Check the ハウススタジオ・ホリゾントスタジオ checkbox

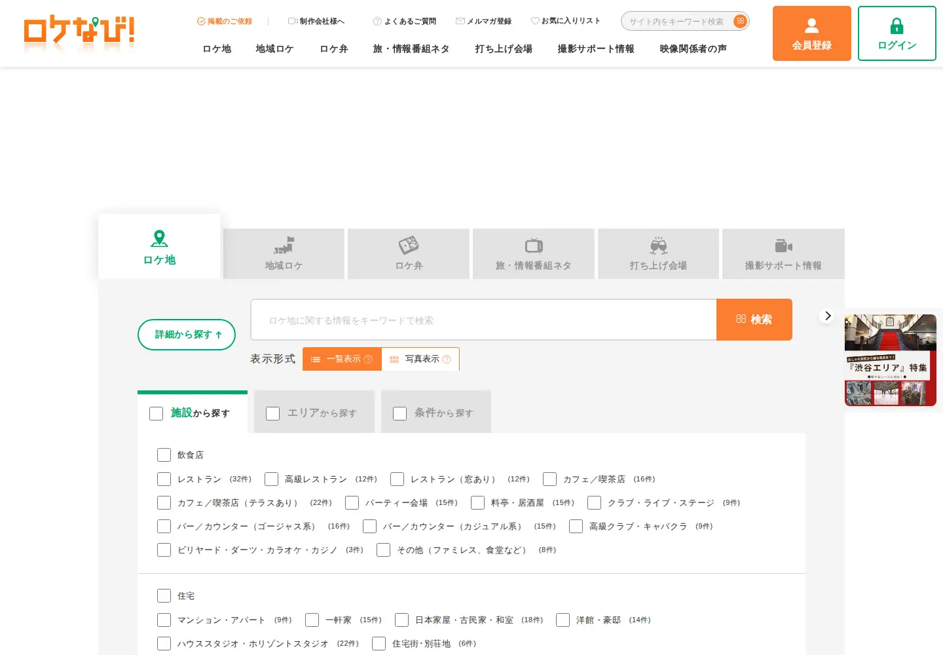tap(164, 644)
